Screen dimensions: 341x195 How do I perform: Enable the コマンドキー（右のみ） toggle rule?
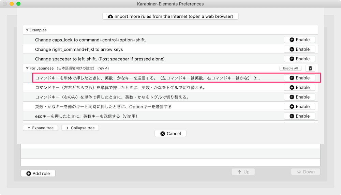pyautogui.click(x=299, y=97)
